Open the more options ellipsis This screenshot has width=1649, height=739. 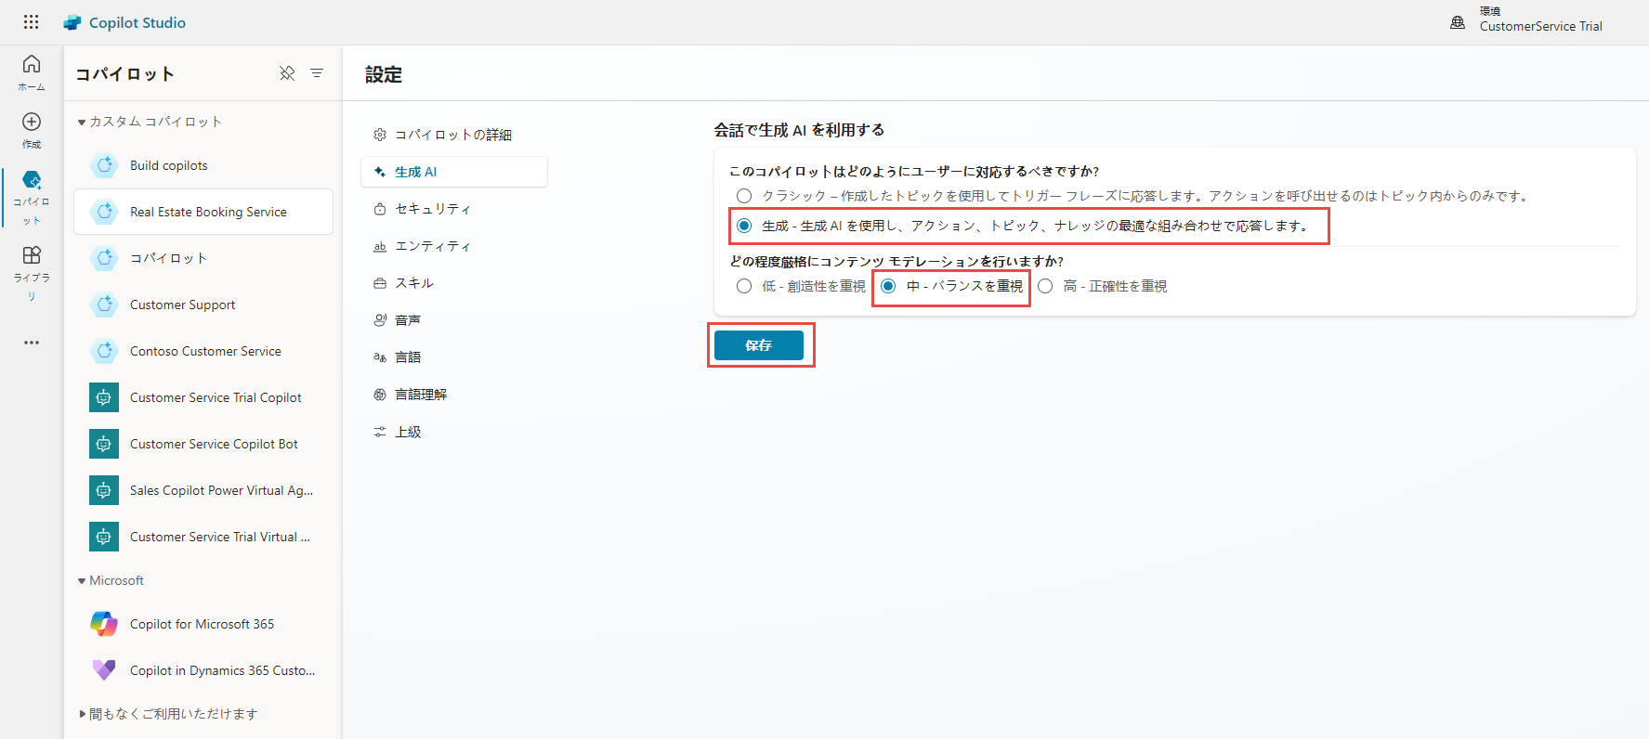(x=32, y=343)
